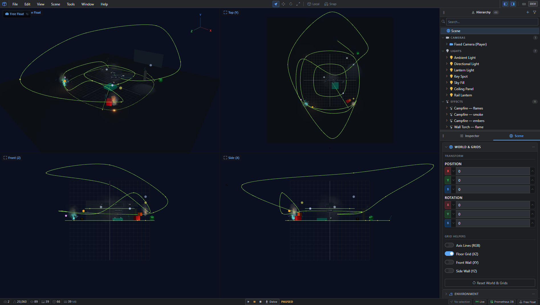Collapse the EFFECTS group

(x=443, y=101)
